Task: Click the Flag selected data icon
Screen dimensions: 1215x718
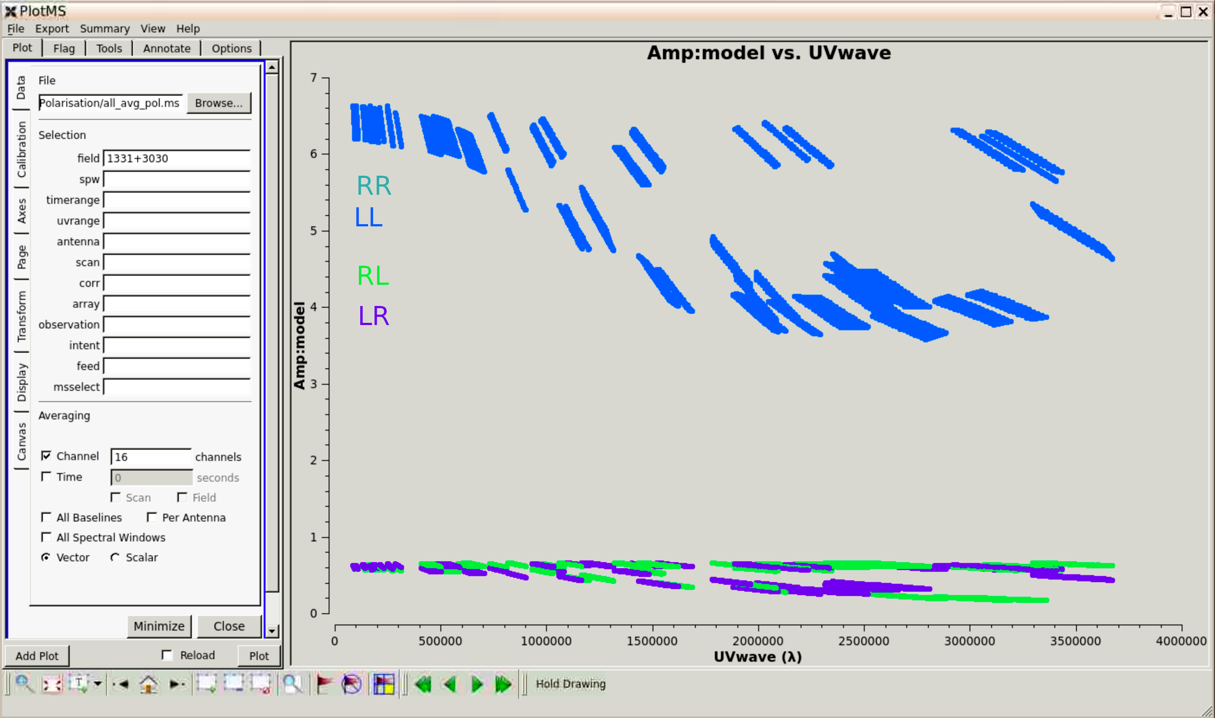Action: 324,684
